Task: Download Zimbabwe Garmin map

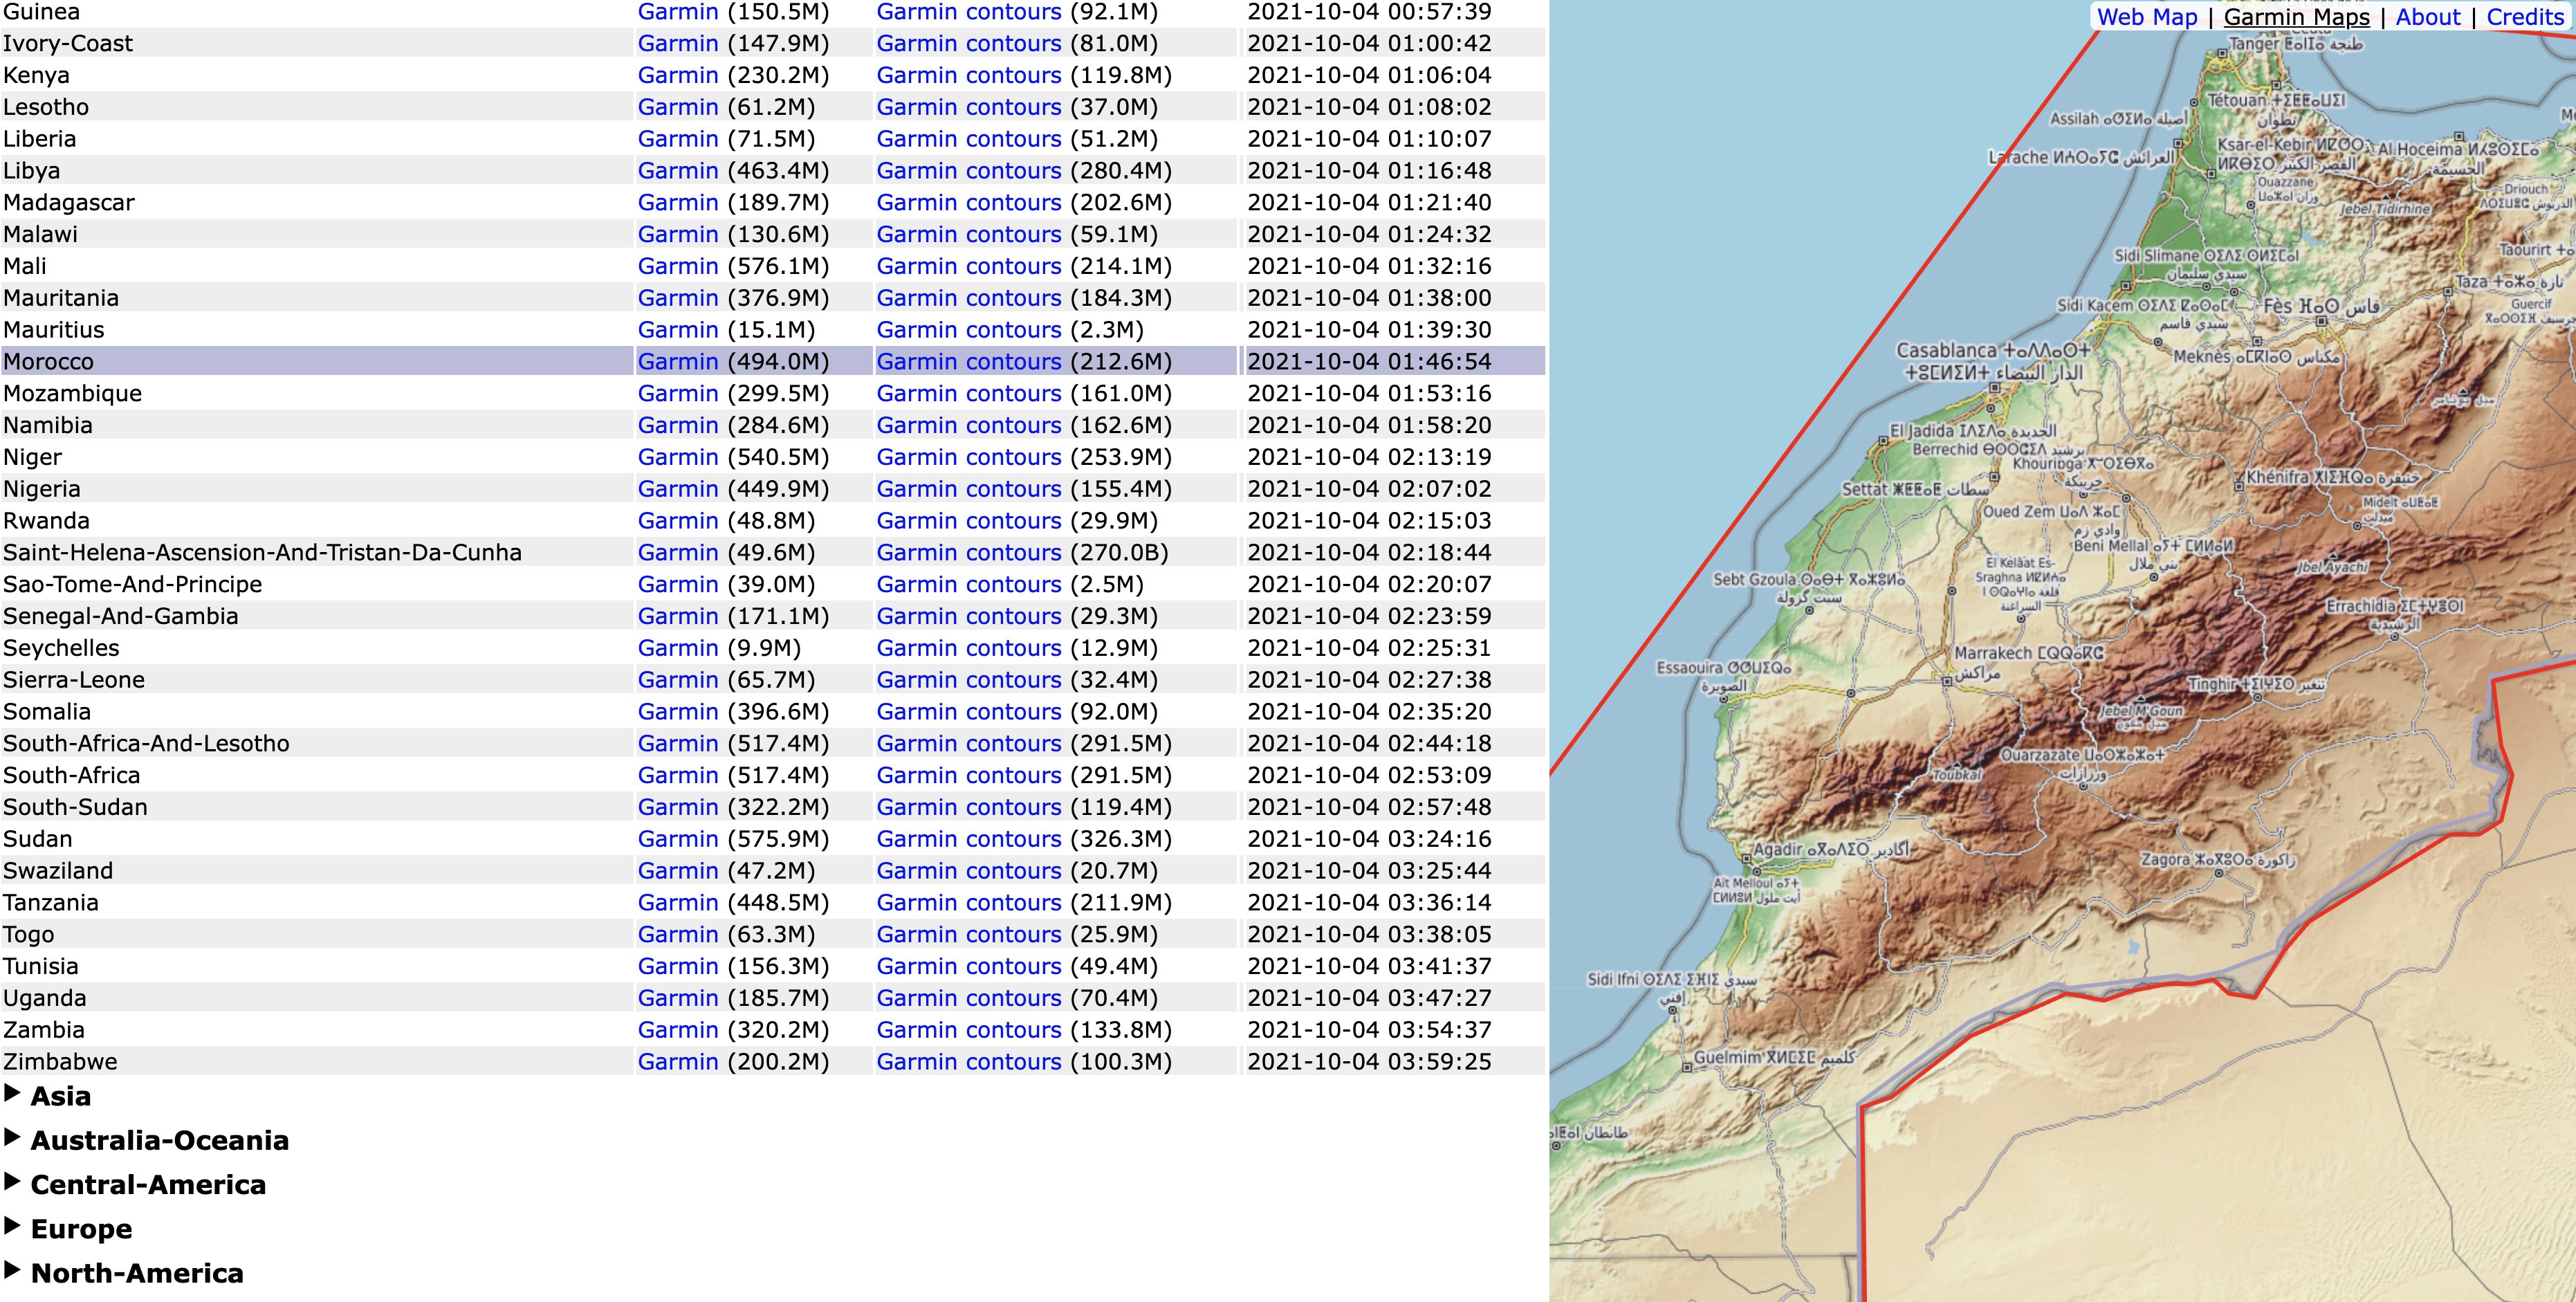Action: coord(678,1062)
